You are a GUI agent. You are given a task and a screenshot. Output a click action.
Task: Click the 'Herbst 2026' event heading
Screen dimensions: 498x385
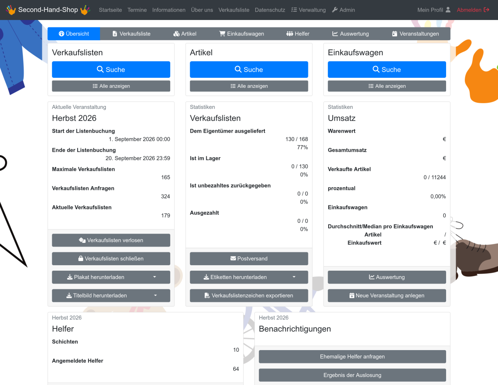pos(74,118)
